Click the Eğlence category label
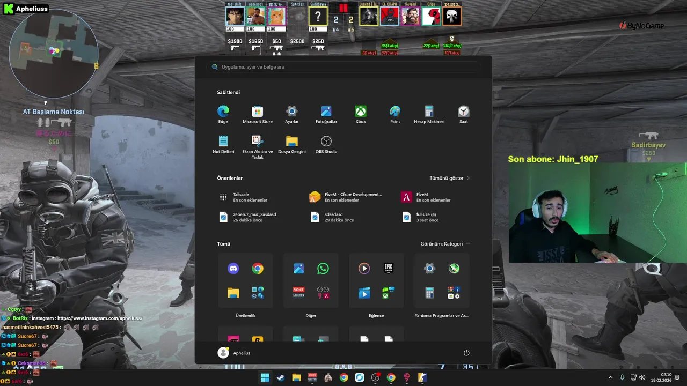Image resolution: width=687 pixels, height=386 pixels. (x=376, y=316)
